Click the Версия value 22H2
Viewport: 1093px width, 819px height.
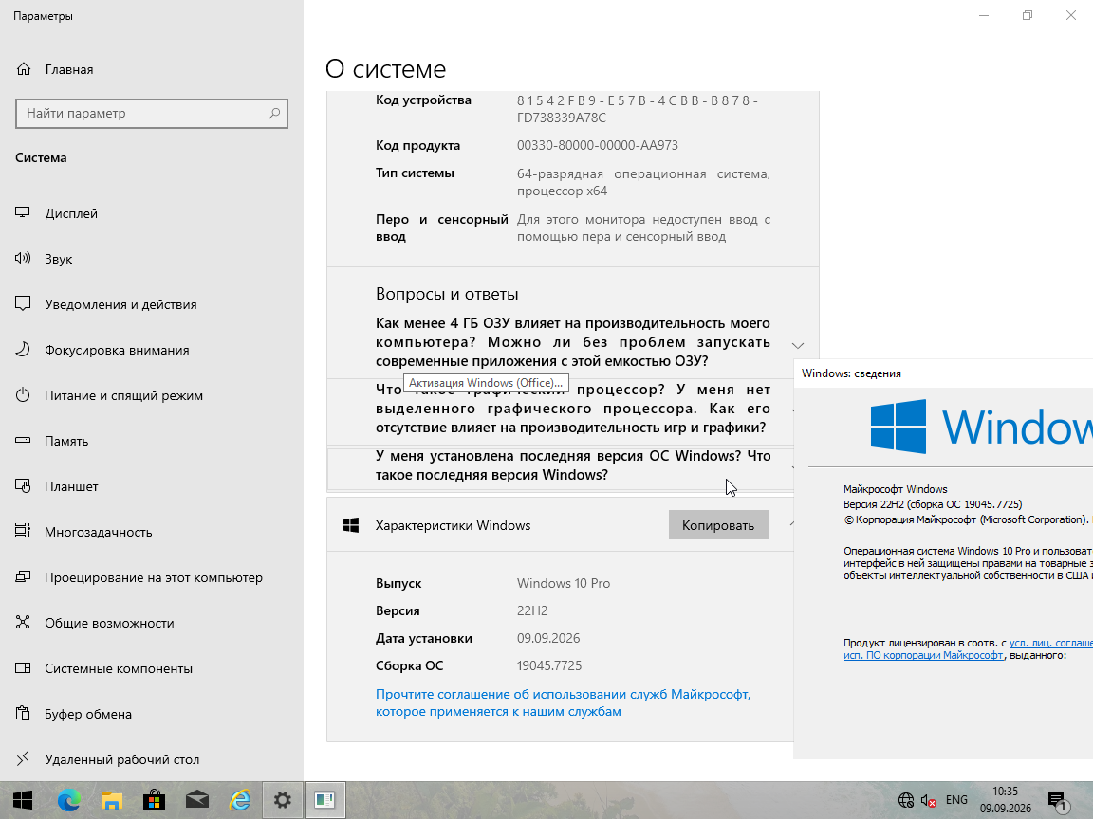click(x=532, y=610)
